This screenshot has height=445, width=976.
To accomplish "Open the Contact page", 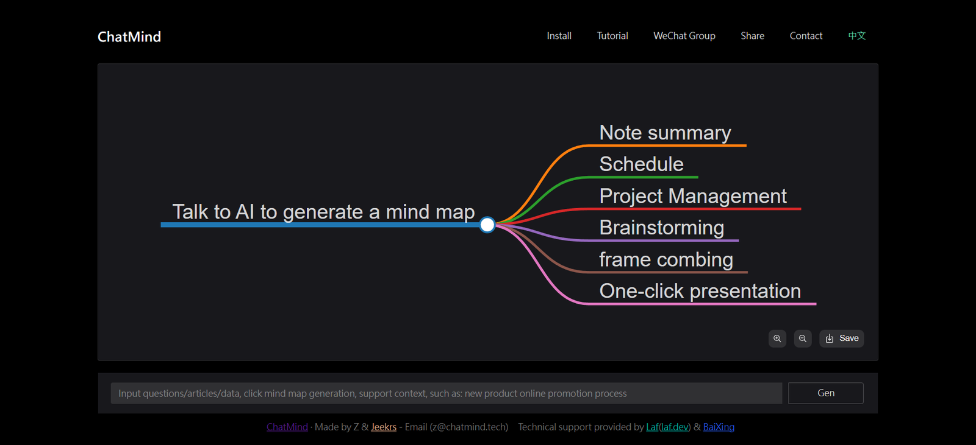I will [x=806, y=36].
